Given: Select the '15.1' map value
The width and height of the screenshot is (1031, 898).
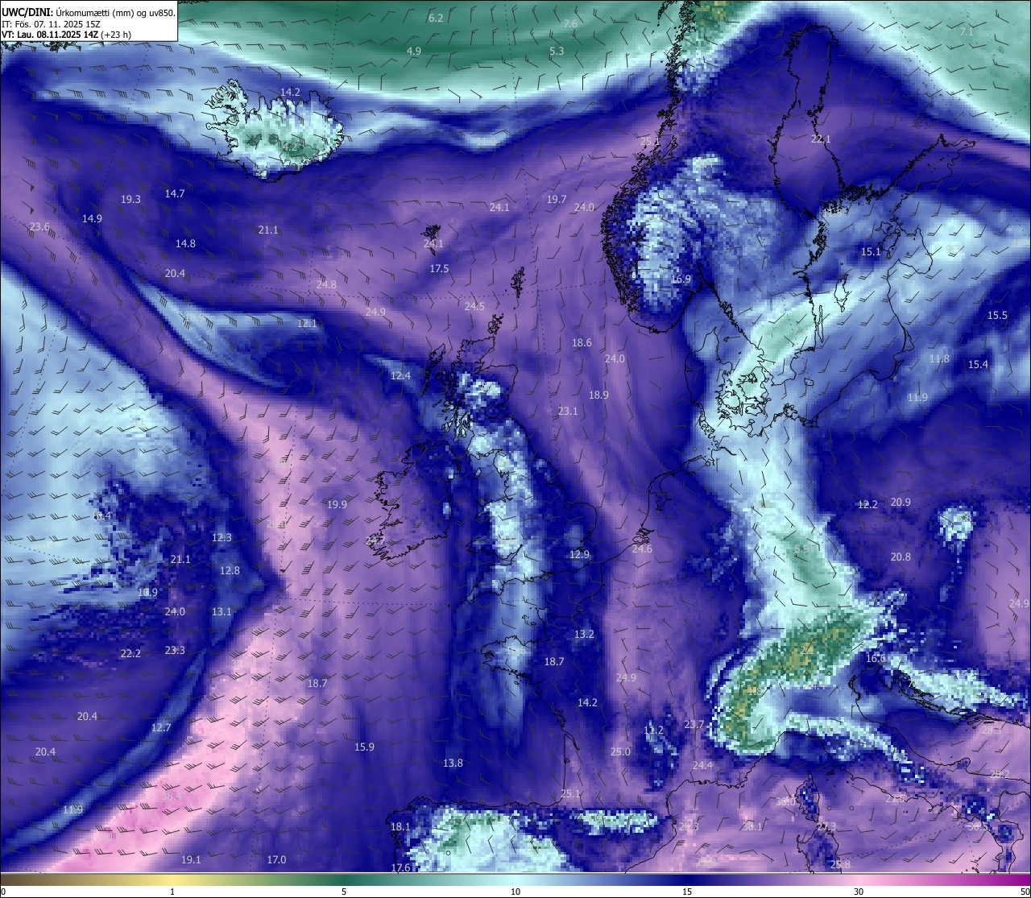Looking at the screenshot, I should pos(871,251).
